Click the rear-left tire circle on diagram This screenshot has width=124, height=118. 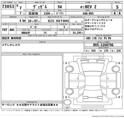(x=70, y=92)
